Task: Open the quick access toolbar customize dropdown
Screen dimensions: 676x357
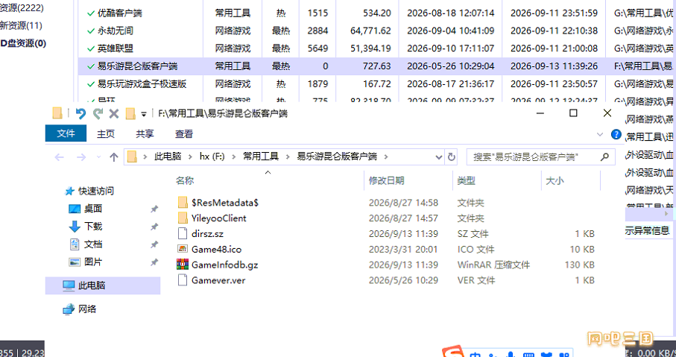Action: tap(144, 114)
